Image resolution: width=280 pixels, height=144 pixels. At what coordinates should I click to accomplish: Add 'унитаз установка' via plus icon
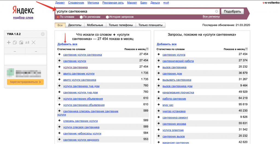tap(159, 111)
